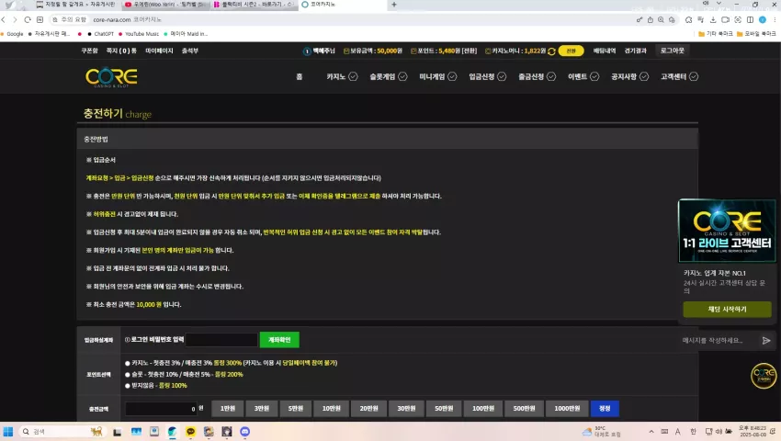Click the 채팅 시작하기 button
The height and width of the screenshot is (441, 781).
coord(727,310)
